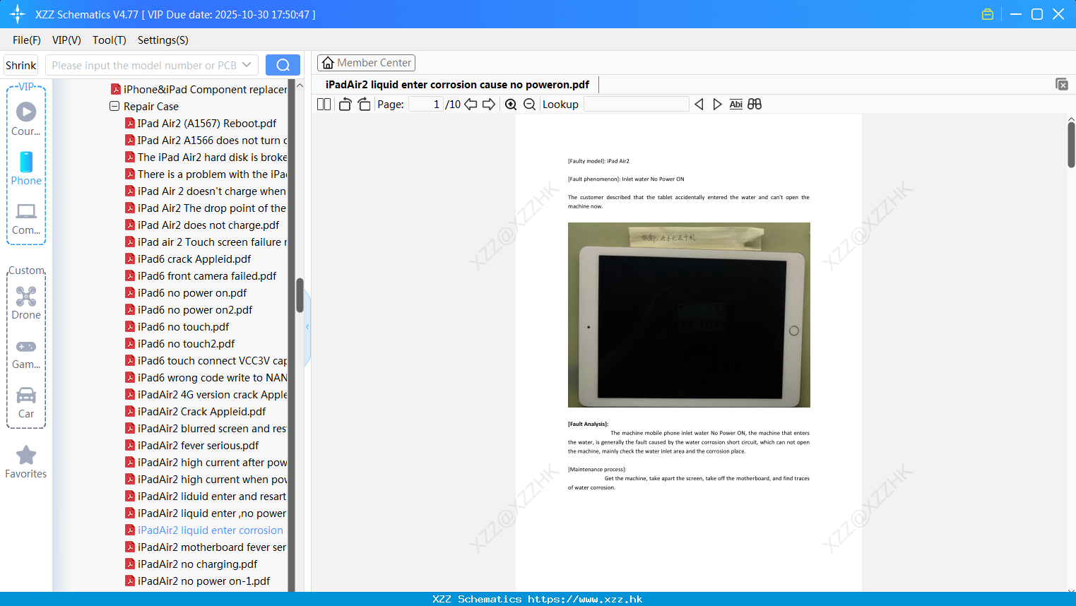
Task: Go to the next page arrow
Action: [x=489, y=104]
